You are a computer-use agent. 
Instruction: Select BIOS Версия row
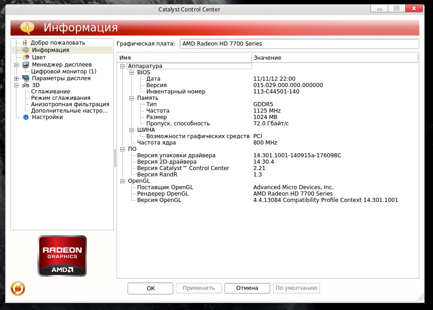pos(268,85)
